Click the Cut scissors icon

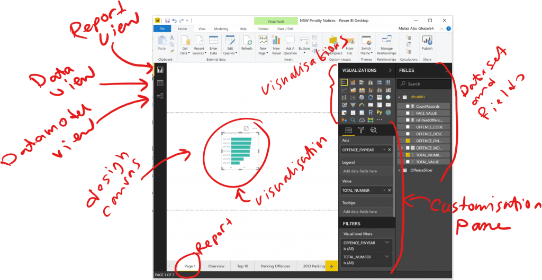(172, 38)
